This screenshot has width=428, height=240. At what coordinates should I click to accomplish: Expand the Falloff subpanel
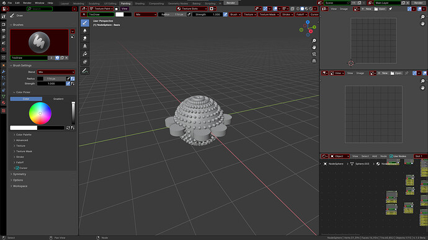(20, 163)
